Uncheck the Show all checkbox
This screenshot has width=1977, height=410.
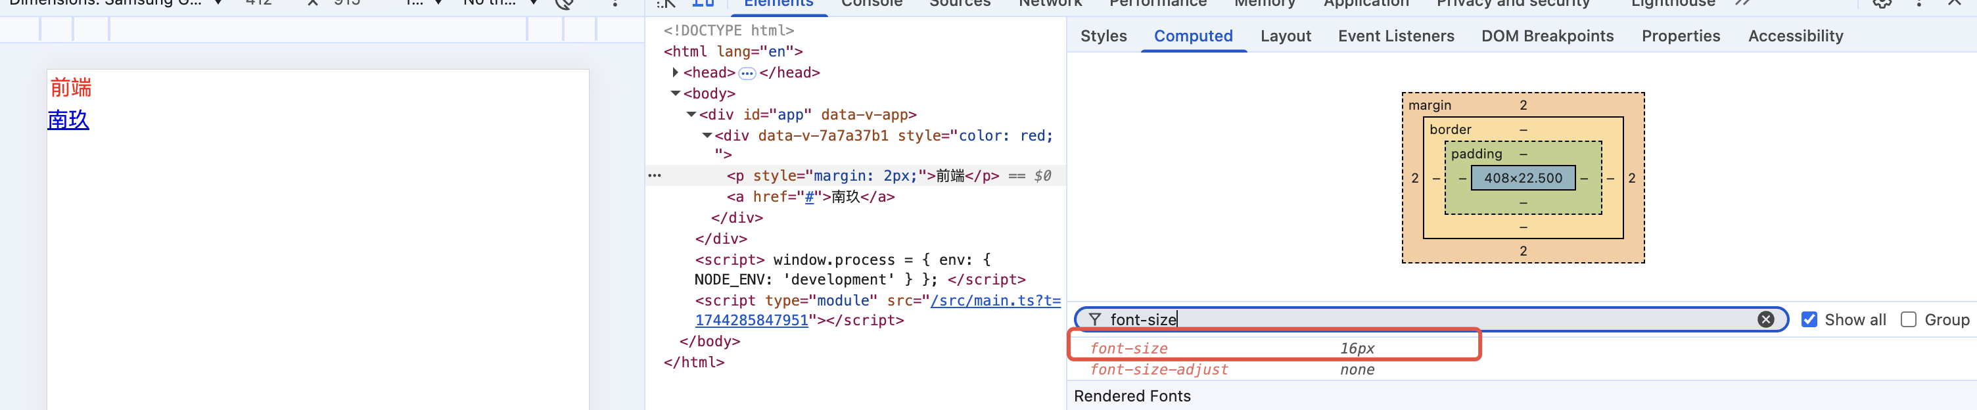[x=1809, y=319]
